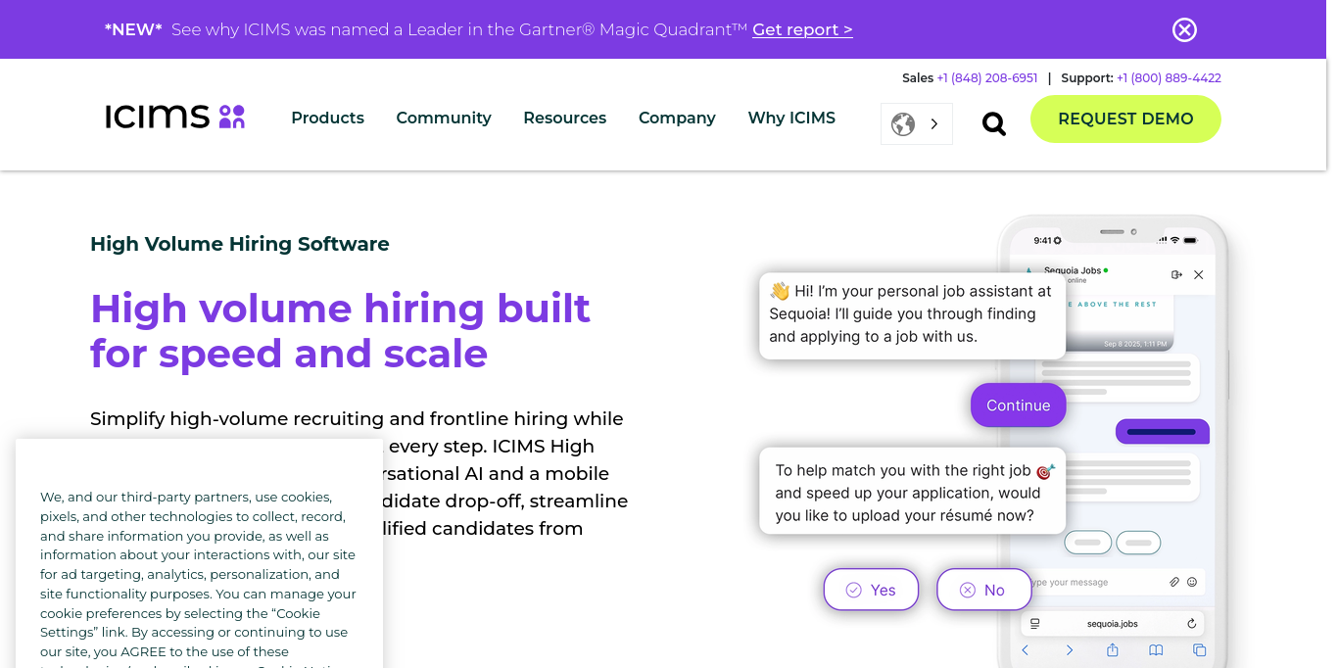This screenshot has height=668, width=1338.
Task: Click the sequoia.jobs address bar
Action: (x=1113, y=624)
